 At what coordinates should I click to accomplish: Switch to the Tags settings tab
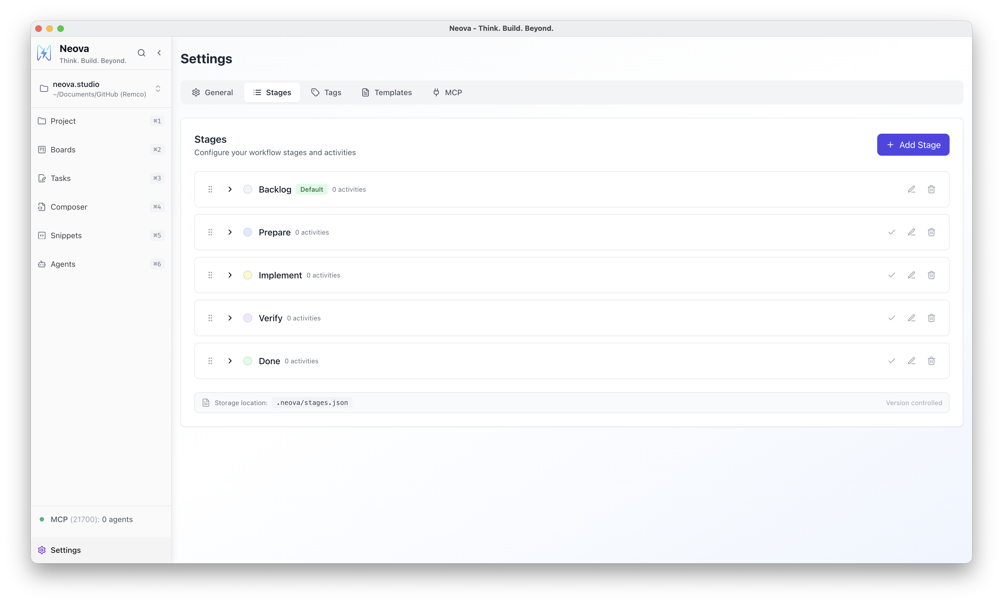click(326, 92)
